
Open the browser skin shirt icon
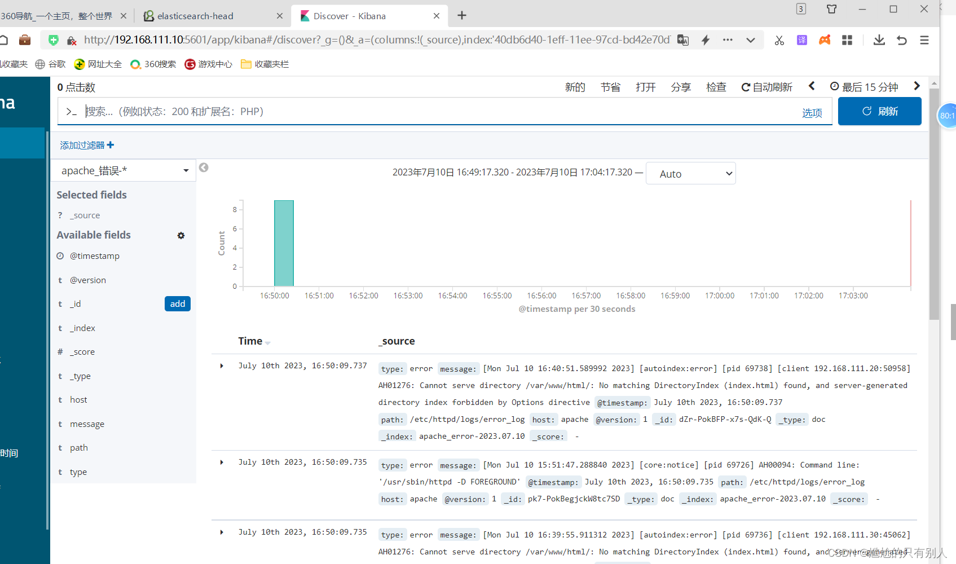pyautogui.click(x=832, y=8)
